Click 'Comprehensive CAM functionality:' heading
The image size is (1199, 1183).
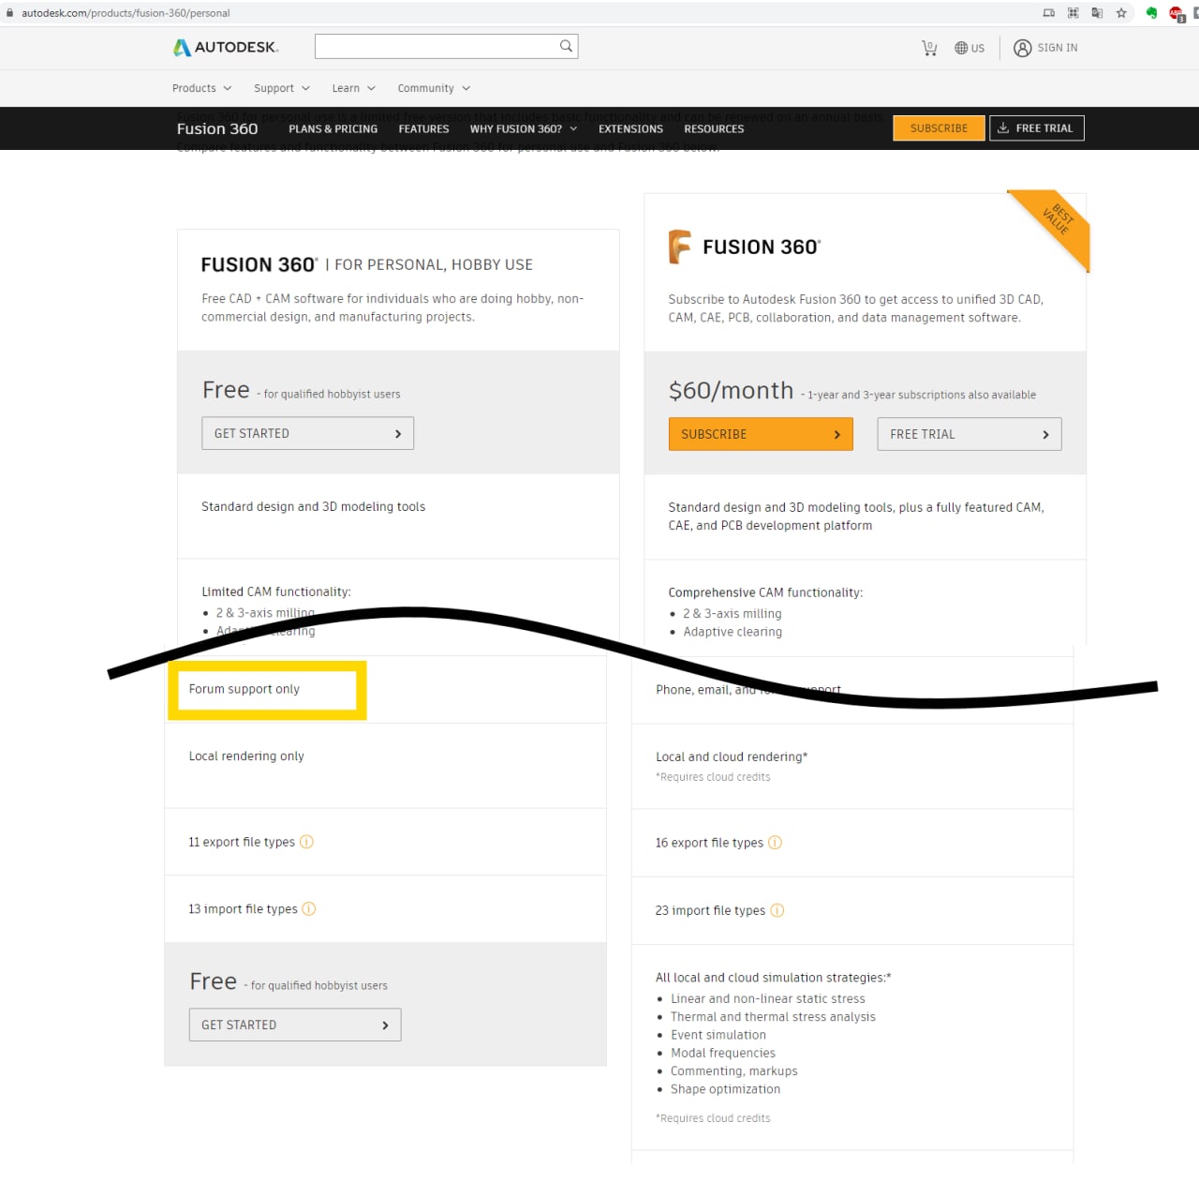click(x=765, y=592)
